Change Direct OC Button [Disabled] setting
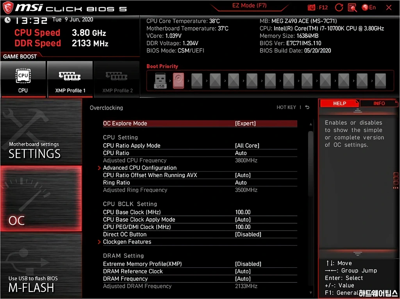The width and height of the screenshot is (400, 299). tap(200, 234)
